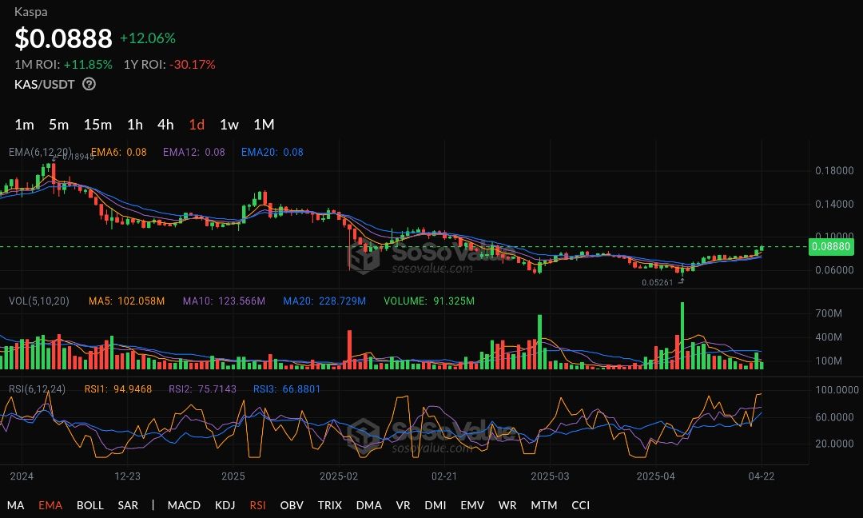Click the 2025-04 date axis label
Viewport: 863px width, 518px height.
click(655, 476)
